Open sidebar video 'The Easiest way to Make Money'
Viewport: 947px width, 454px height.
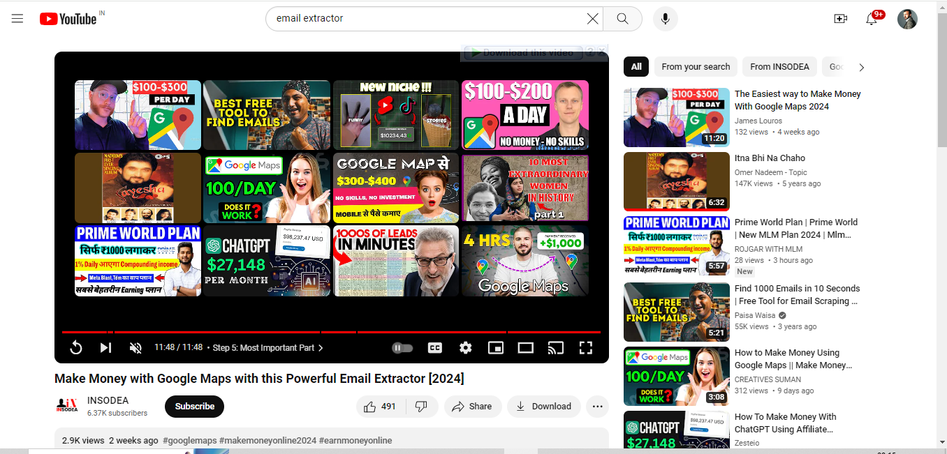click(798, 100)
